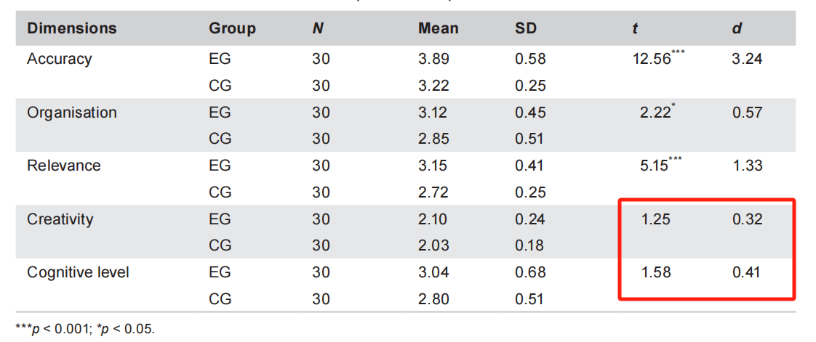Click the Group column header
This screenshot has height=342, width=816.
point(232,28)
